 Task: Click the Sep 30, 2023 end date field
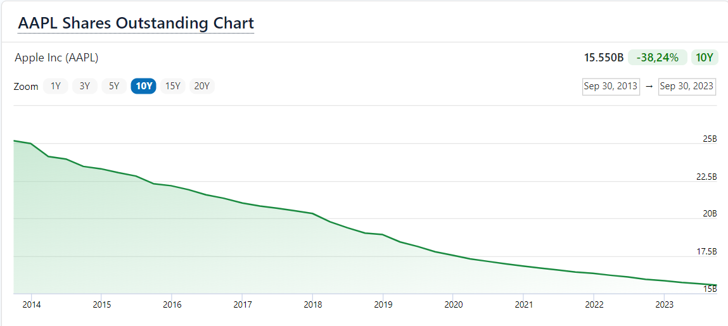click(687, 86)
